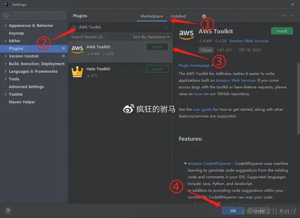The image size is (300, 218).
Task: Click Search Results (2) label
Action: coord(87,37)
